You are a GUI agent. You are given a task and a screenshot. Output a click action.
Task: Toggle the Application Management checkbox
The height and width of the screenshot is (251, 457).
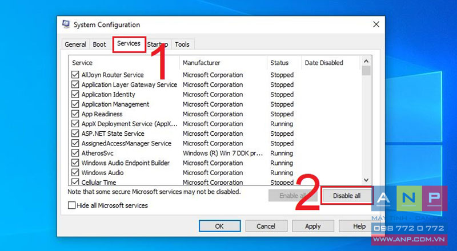75,104
